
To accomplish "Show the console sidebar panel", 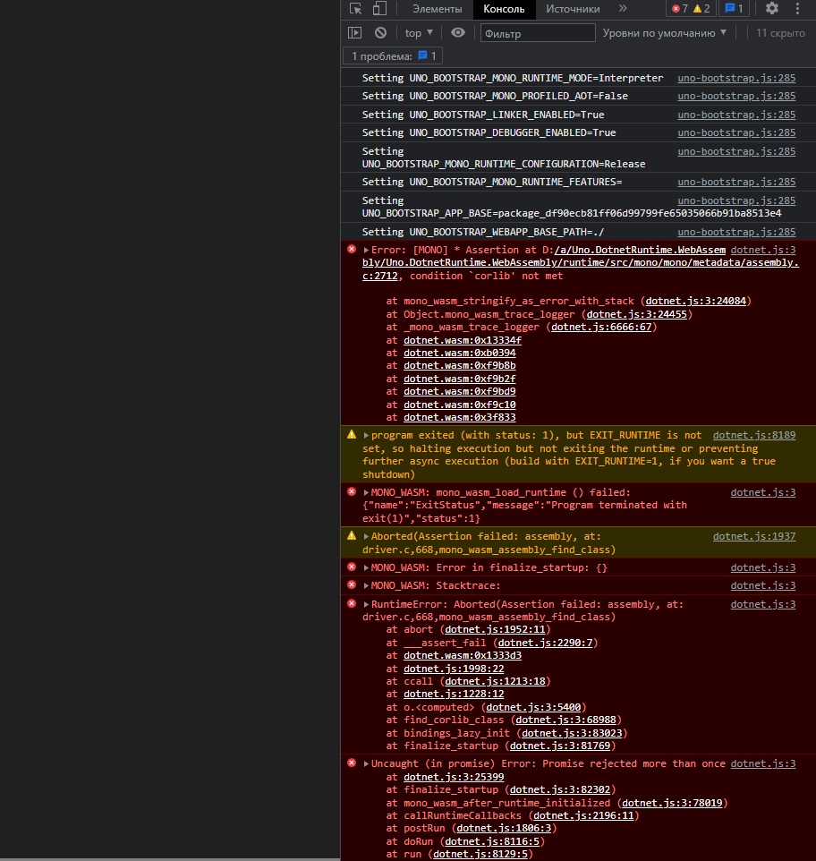I will (354, 32).
